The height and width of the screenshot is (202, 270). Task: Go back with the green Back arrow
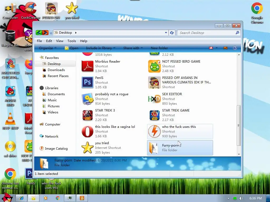[39, 32]
